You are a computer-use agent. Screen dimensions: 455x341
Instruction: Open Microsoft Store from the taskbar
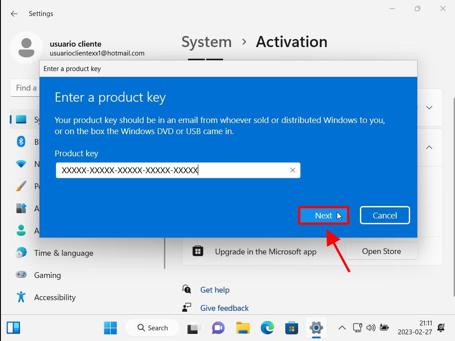pyautogui.click(x=291, y=328)
